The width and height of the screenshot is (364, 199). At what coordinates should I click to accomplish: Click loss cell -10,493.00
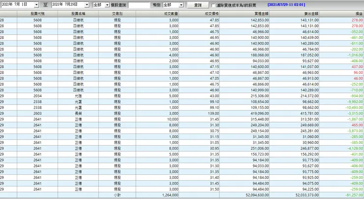click(354, 108)
